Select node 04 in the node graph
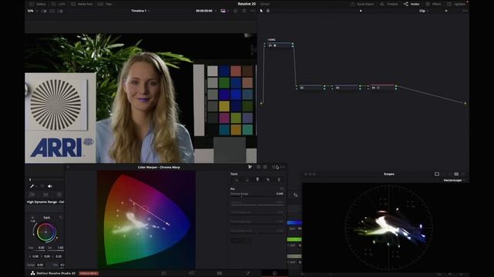Image resolution: width=494 pixels, height=277 pixels. pyautogui.click(x=382, y=88)
